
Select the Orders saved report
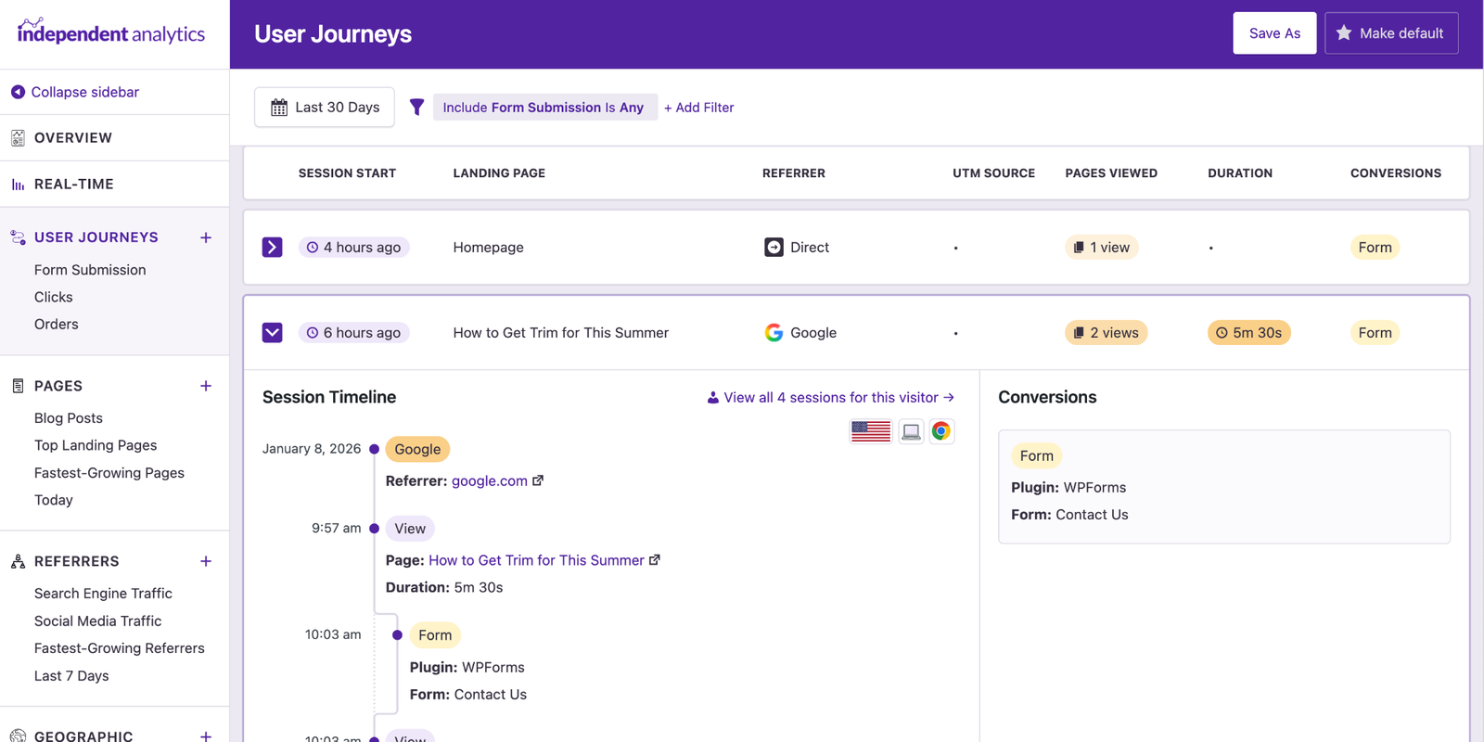(57, 325)
